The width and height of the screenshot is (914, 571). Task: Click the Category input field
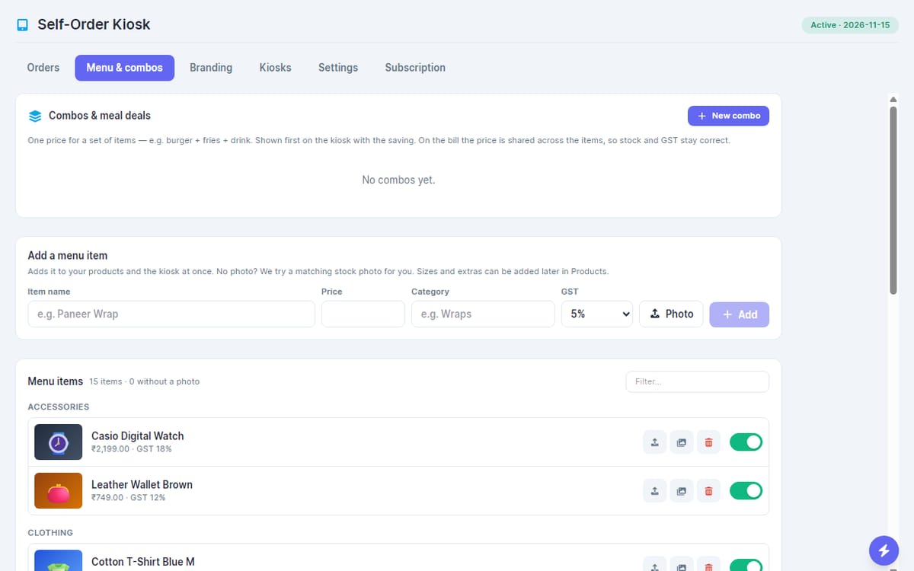point(483,314)
